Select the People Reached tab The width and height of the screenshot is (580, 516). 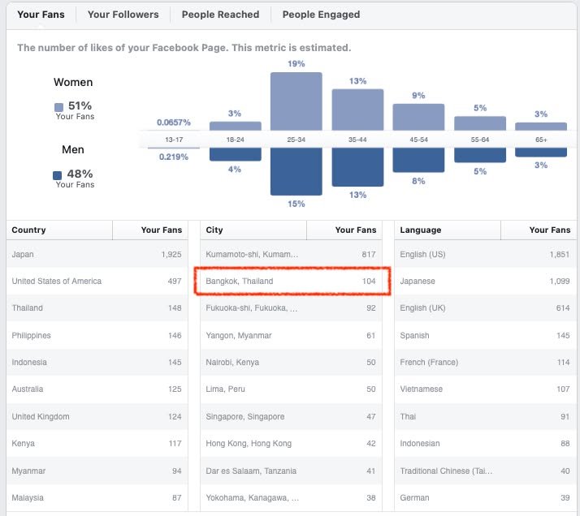tap(220, 15)
